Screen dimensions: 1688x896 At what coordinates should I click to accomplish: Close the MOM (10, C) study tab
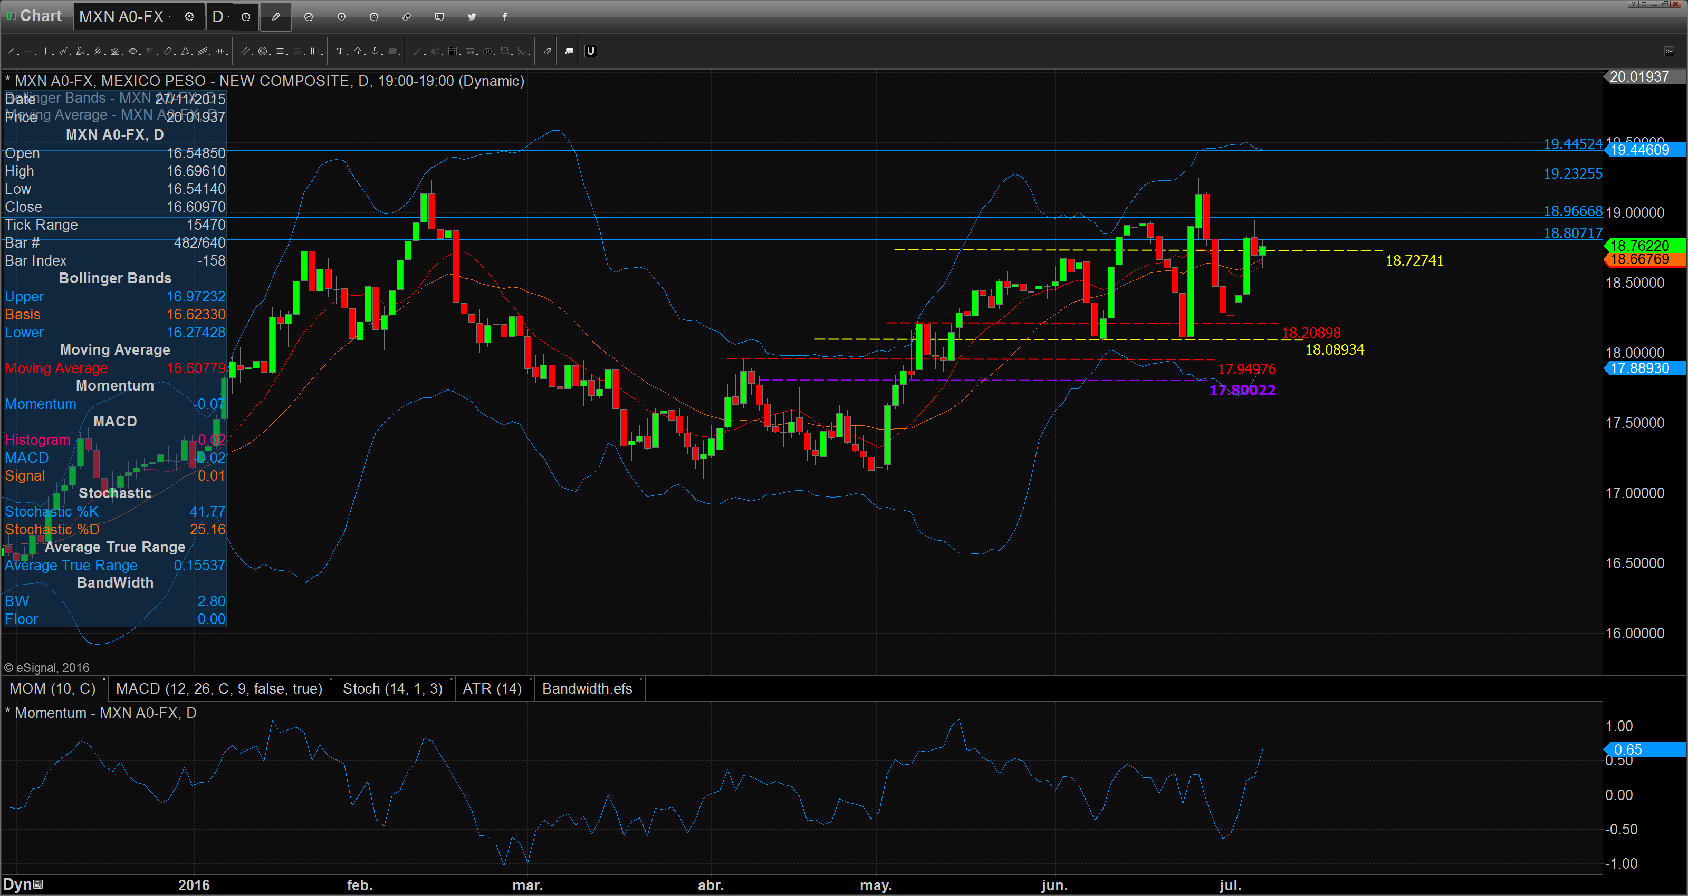tap(104, 680)
